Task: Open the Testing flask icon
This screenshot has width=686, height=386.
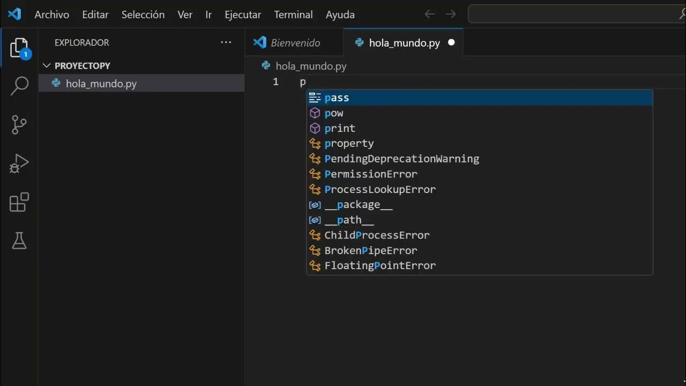Action: (19, 241)
